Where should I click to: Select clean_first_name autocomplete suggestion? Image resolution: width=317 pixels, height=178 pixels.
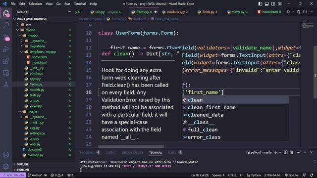pos(235,107)
